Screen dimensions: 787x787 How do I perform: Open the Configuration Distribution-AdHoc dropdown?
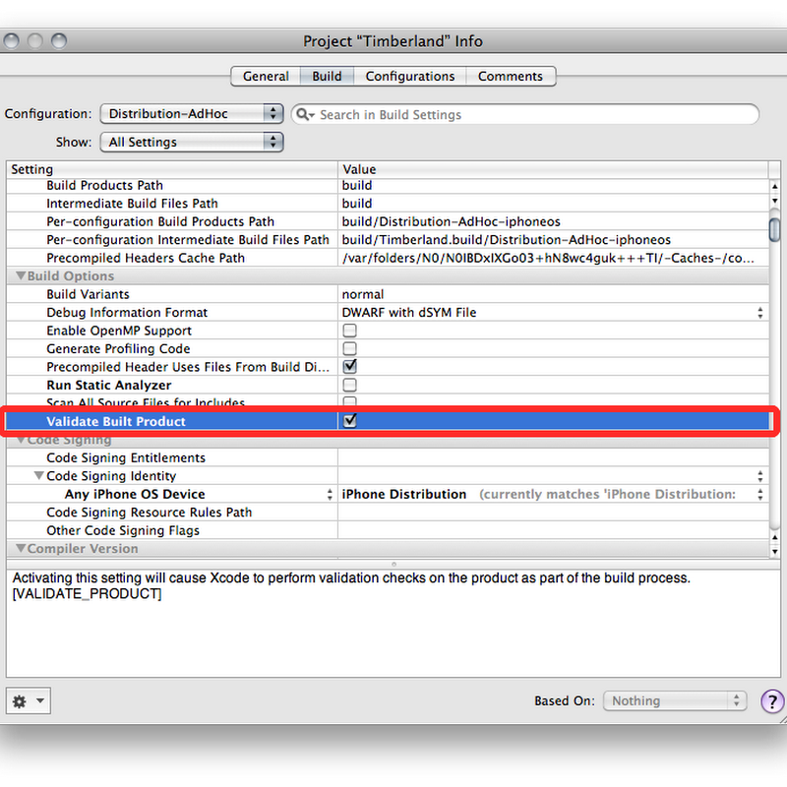pos(192,114)
